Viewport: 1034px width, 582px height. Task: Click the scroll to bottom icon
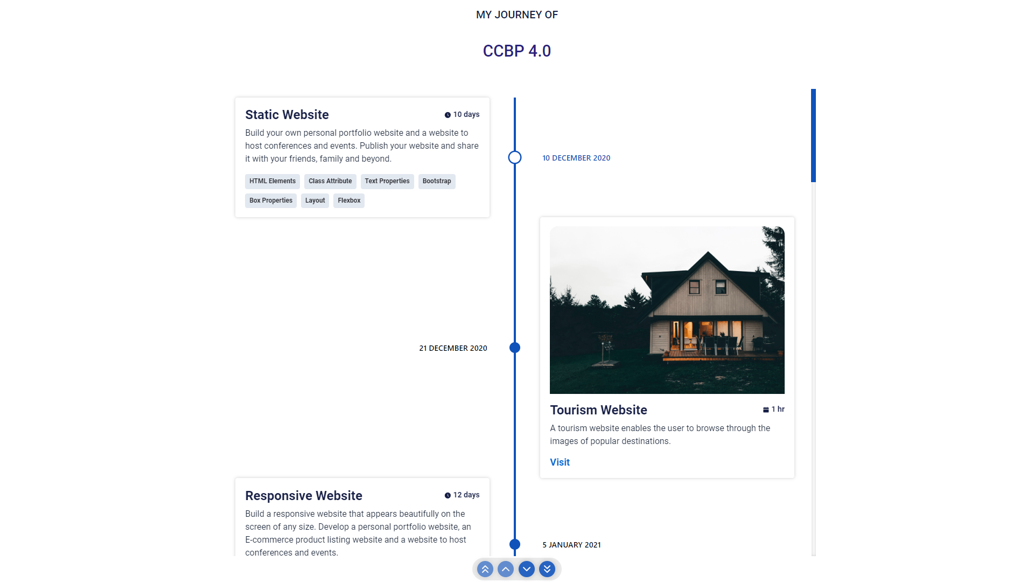[548, 569]
